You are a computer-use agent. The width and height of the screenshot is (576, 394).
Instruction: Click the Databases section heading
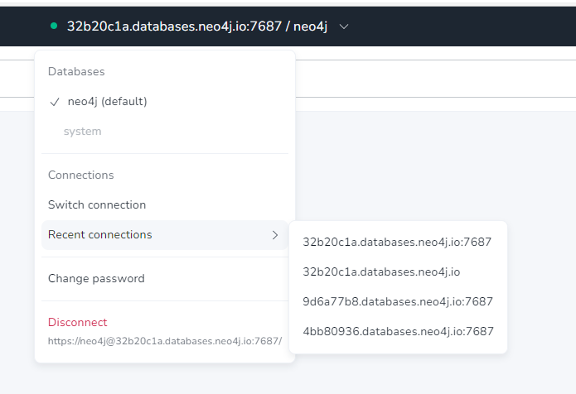(76, 71)
